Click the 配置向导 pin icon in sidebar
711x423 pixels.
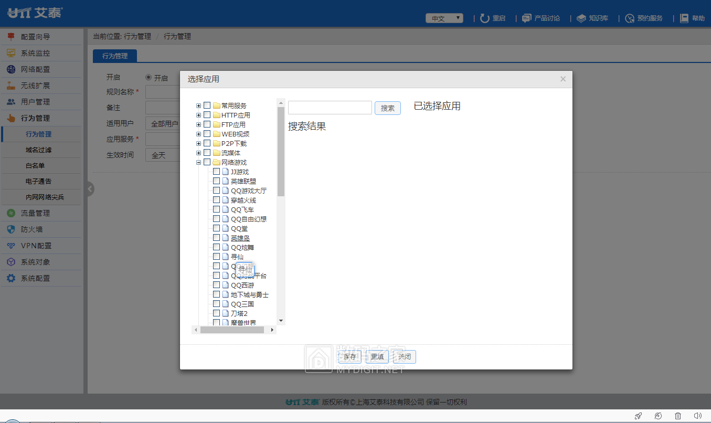tap(11, 37)
